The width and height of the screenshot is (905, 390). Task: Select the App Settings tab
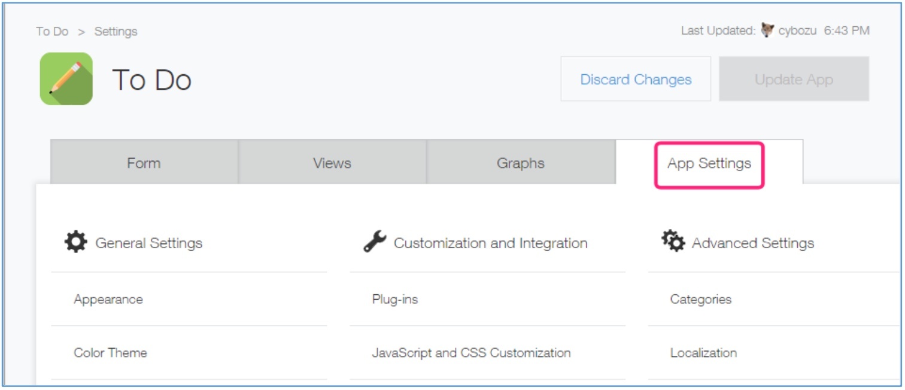(709, 164)
